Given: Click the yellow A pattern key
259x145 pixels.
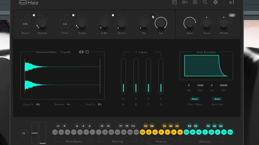Looking at the screenshot, I should point(174,132).
